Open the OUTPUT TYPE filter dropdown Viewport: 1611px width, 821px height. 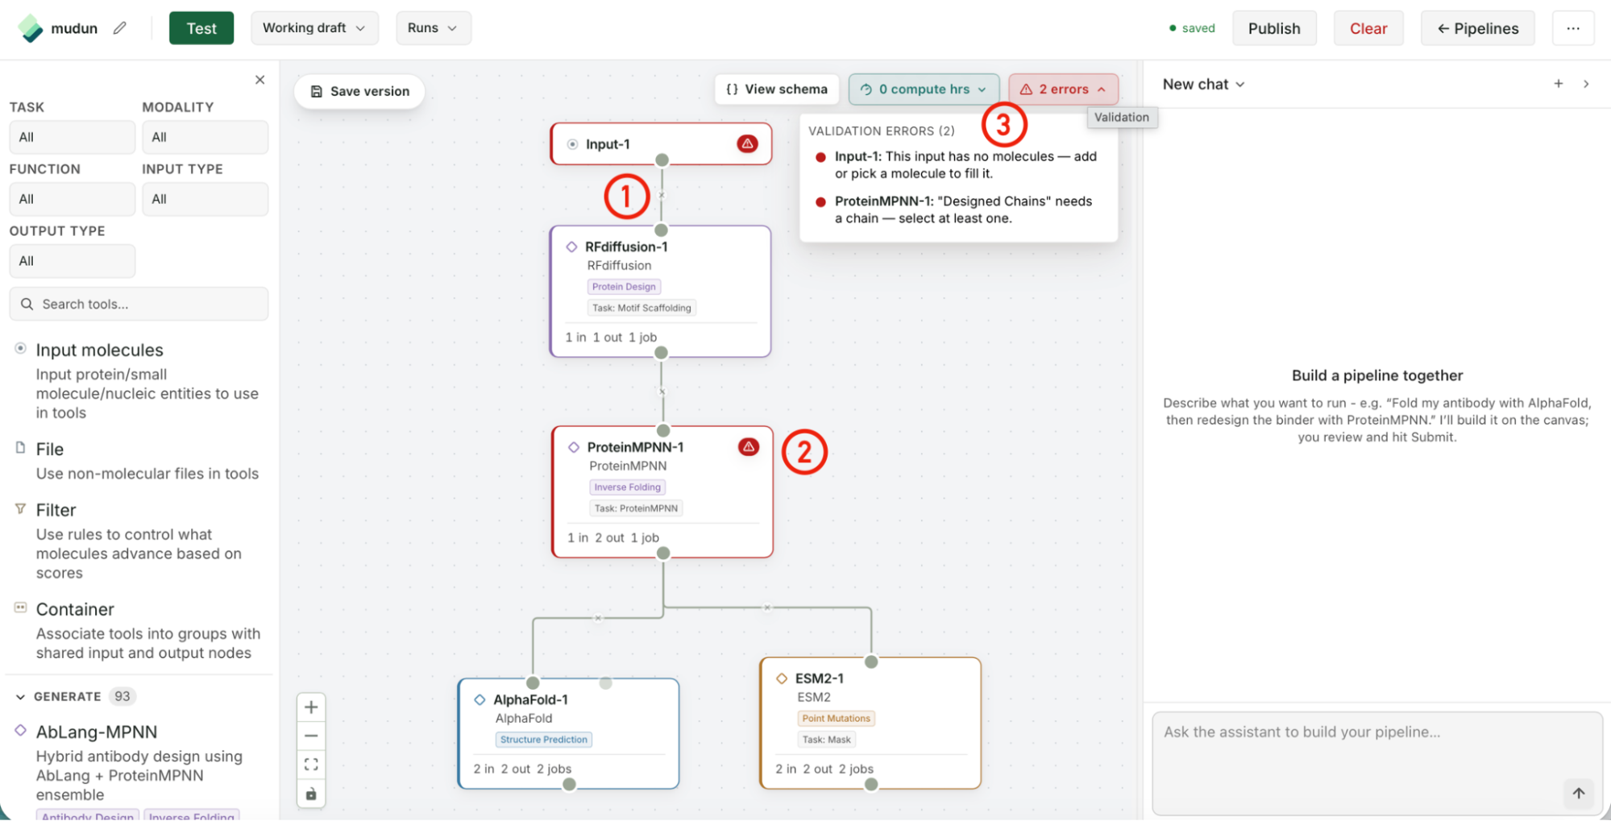pyautogui.click(x=72, y=261)
